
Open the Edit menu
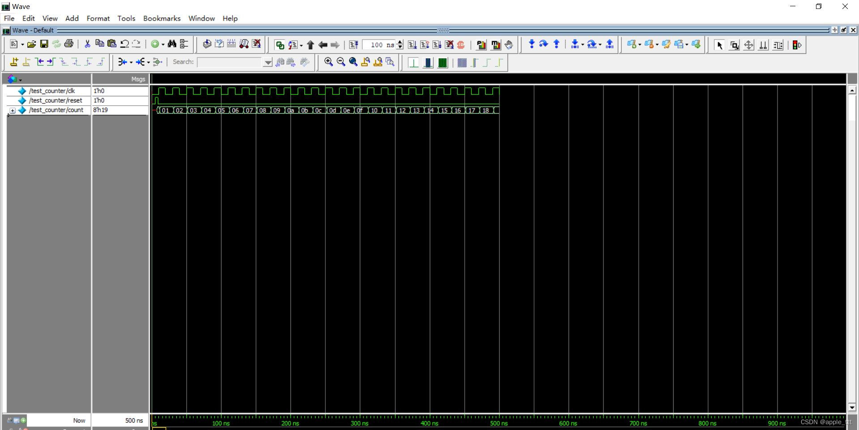28,18
